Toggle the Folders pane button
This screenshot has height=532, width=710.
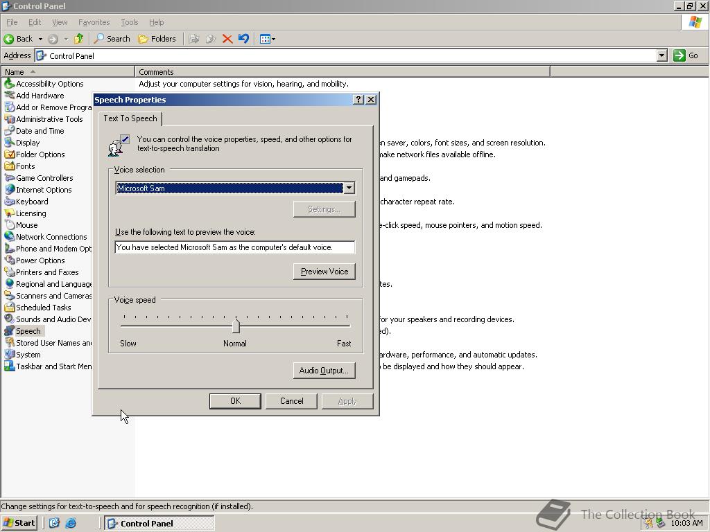(x=157, y=39)
